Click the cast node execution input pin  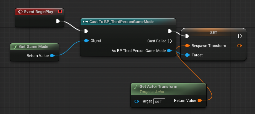pos(86,31)
